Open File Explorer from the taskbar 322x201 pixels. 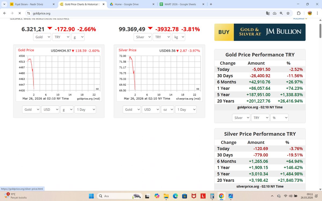click(166, 196)
